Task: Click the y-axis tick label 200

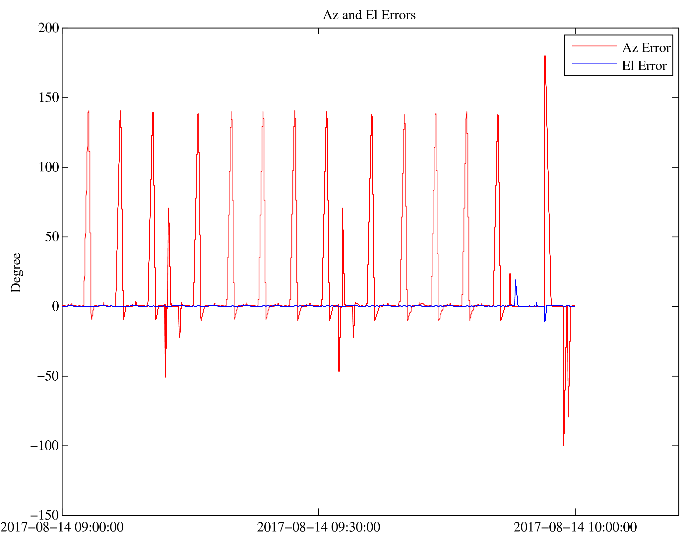Action: pyautogui.click(x=48, y=28)
